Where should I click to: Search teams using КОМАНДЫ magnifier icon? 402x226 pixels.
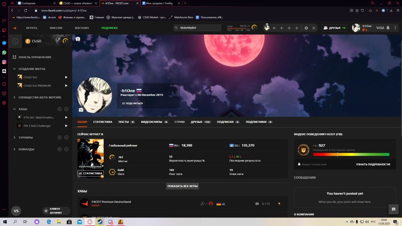point(59,149)
